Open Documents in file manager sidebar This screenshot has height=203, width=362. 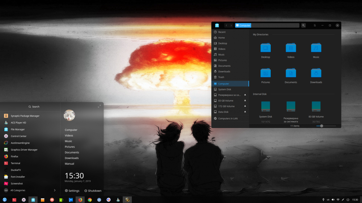[x=230, y=66]
